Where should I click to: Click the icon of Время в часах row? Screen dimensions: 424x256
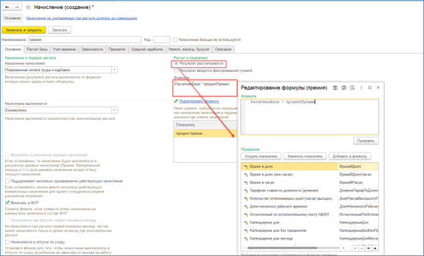(x=246, y=183)
